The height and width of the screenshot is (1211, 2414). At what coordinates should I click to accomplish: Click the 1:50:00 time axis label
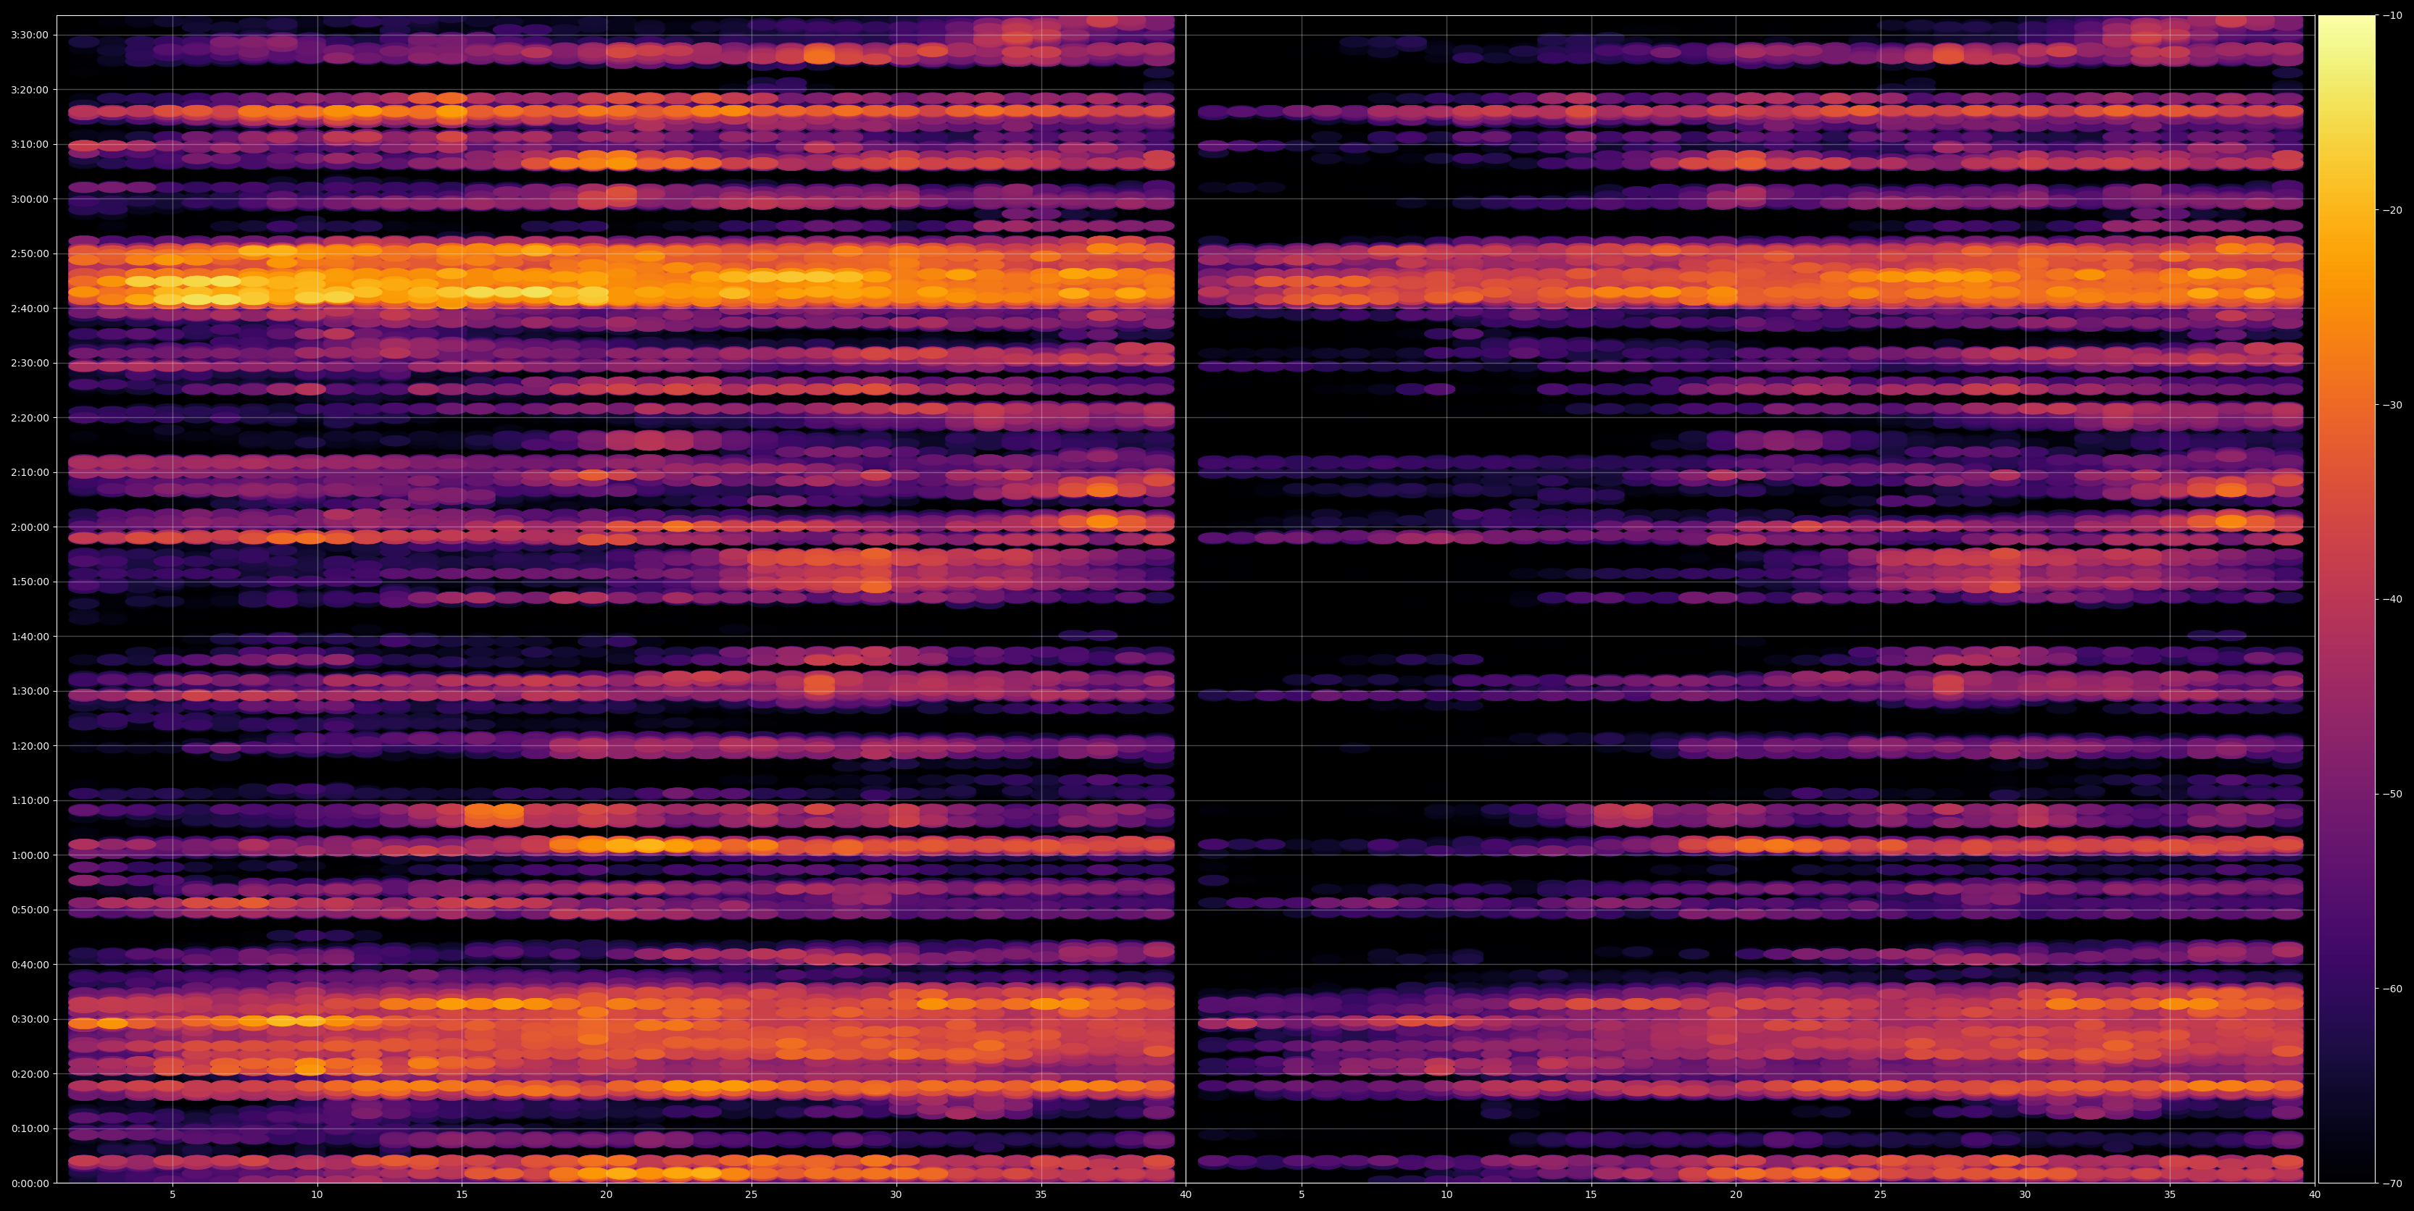click(29, 582)
